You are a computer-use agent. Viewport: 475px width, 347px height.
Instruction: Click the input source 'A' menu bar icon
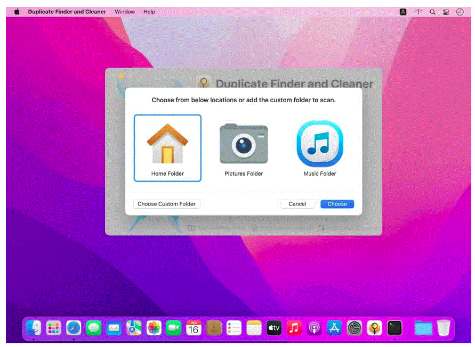pyautogui.click(x=403, y=12)
